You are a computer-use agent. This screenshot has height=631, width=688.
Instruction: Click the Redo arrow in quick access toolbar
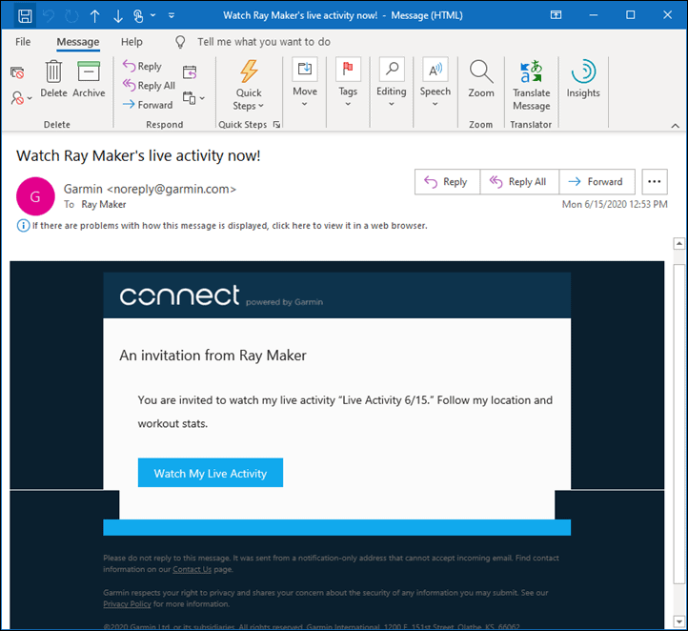tap(71, 16)
